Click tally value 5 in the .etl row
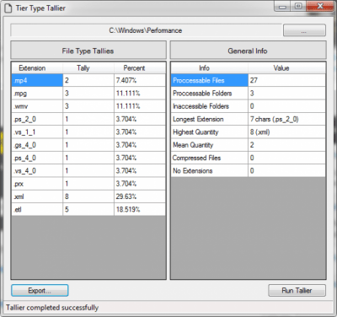 click(x=88, y=210)
